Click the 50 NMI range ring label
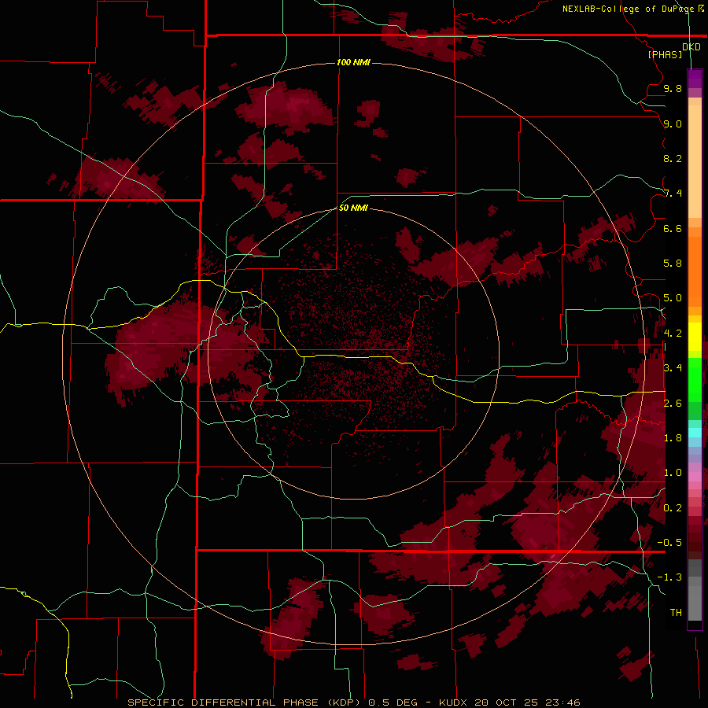The image size is (708, 708). tap(353, 208)
